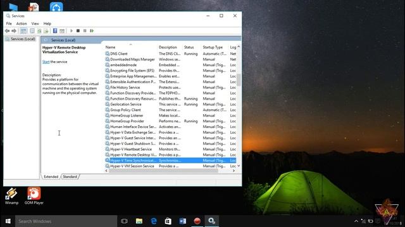Select HomeGroup Listener service

(170, 115)
